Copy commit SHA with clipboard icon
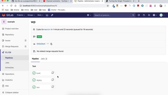Image resolution: width=168 pixels, height=95 pixels. tap(51, 44)
